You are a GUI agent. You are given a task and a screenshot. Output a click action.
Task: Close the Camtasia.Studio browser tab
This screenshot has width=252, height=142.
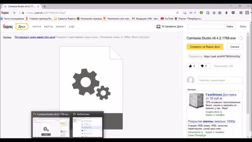pos(38,6)
